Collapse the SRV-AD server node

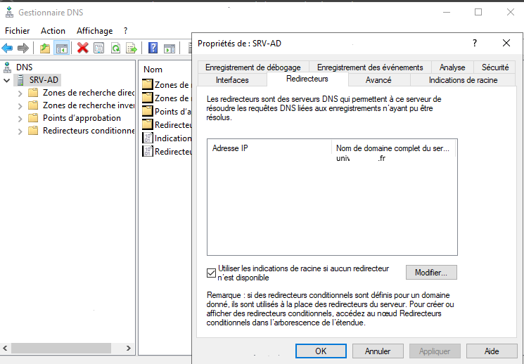click(x=7, y=80)
